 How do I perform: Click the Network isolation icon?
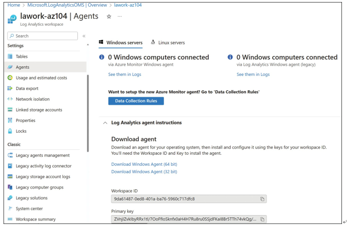10,99
